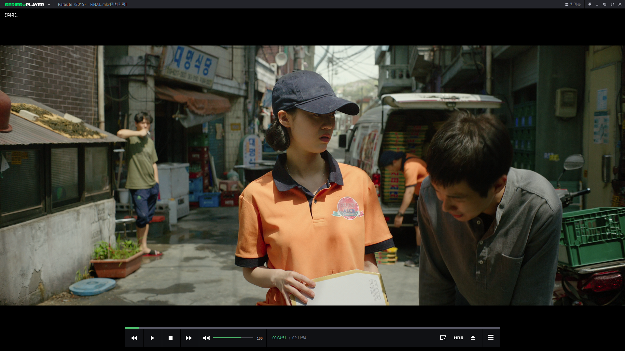Click the 전체화면 fullscreen label
Image resolution: width=625 pixels, height=351 pixels.
tap(11, 15)
